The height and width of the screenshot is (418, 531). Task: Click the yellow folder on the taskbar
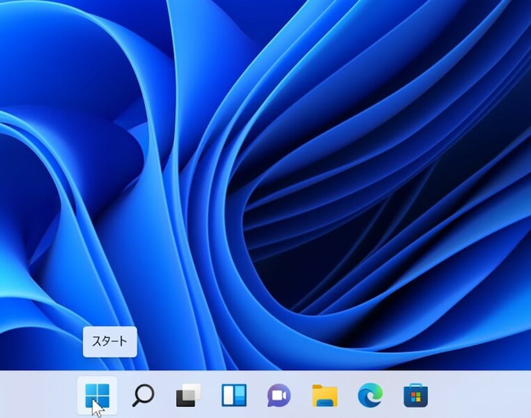[325, 395]
